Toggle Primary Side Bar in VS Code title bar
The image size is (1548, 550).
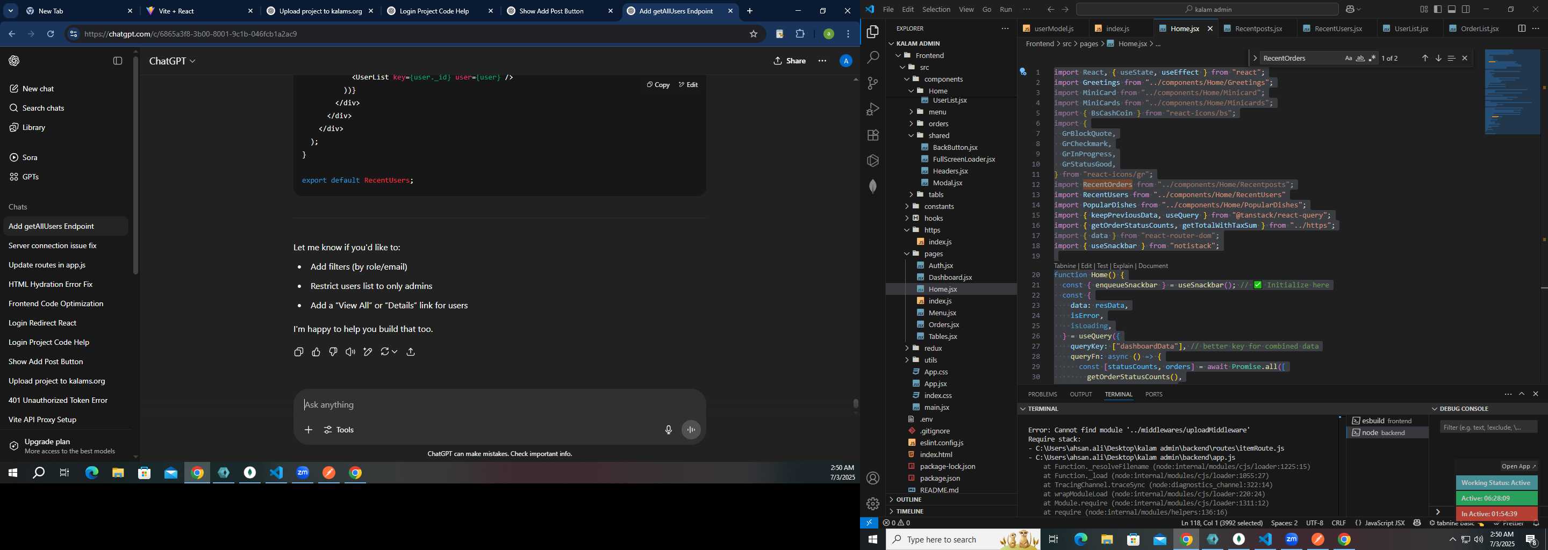[1437, 10]
